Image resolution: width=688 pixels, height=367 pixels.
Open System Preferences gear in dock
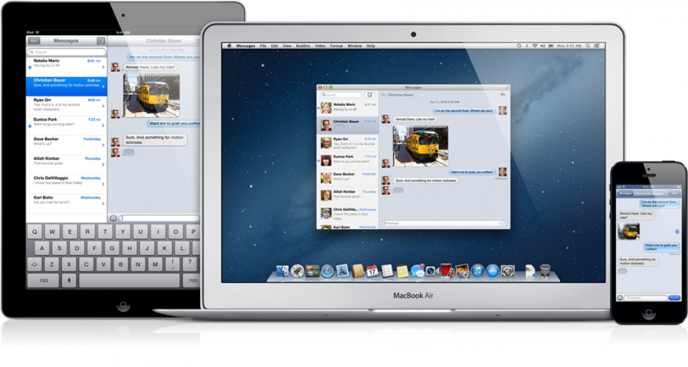pos(508,271)
